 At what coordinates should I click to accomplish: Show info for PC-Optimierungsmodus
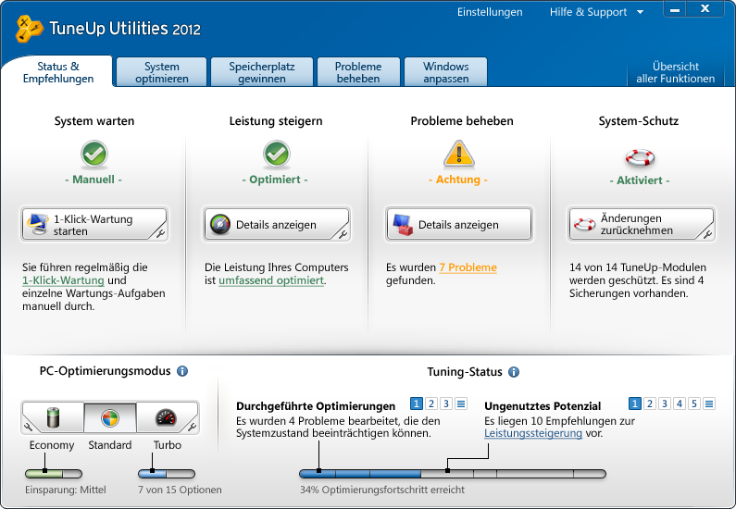point(182,371)
